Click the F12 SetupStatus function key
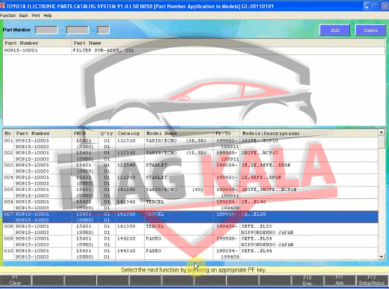Image resolution: width=389 pixels, height=289 pixels. coord(372,281)
